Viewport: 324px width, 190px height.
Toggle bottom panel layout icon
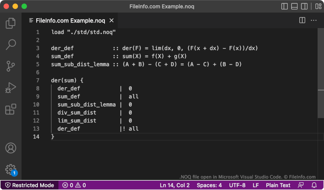click(294, 6)
